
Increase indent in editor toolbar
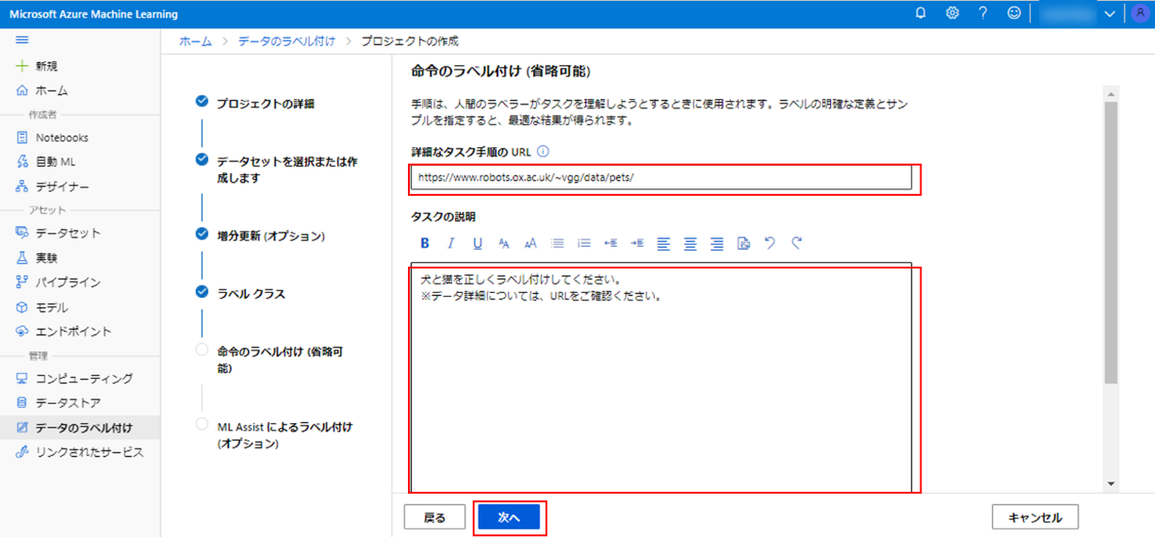637,243
